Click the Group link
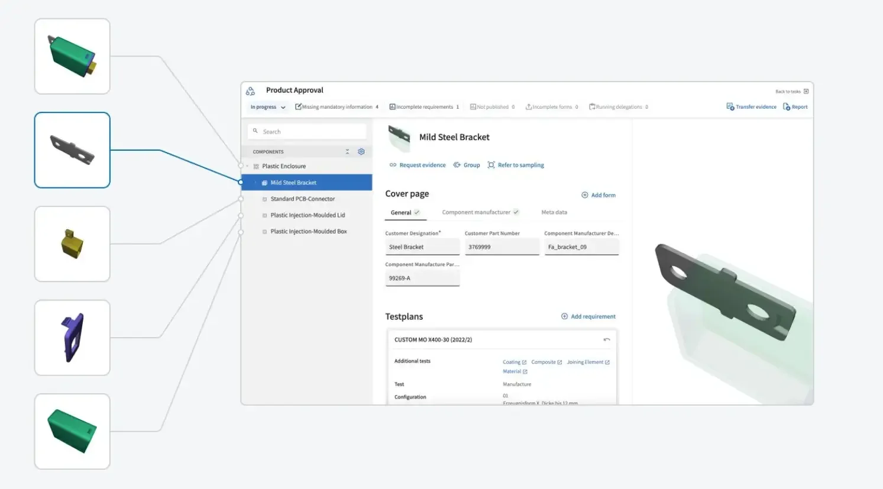 (467, 165)
